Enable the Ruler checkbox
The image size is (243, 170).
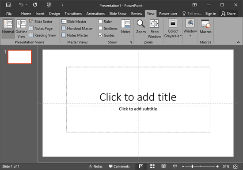coord(100,21)
